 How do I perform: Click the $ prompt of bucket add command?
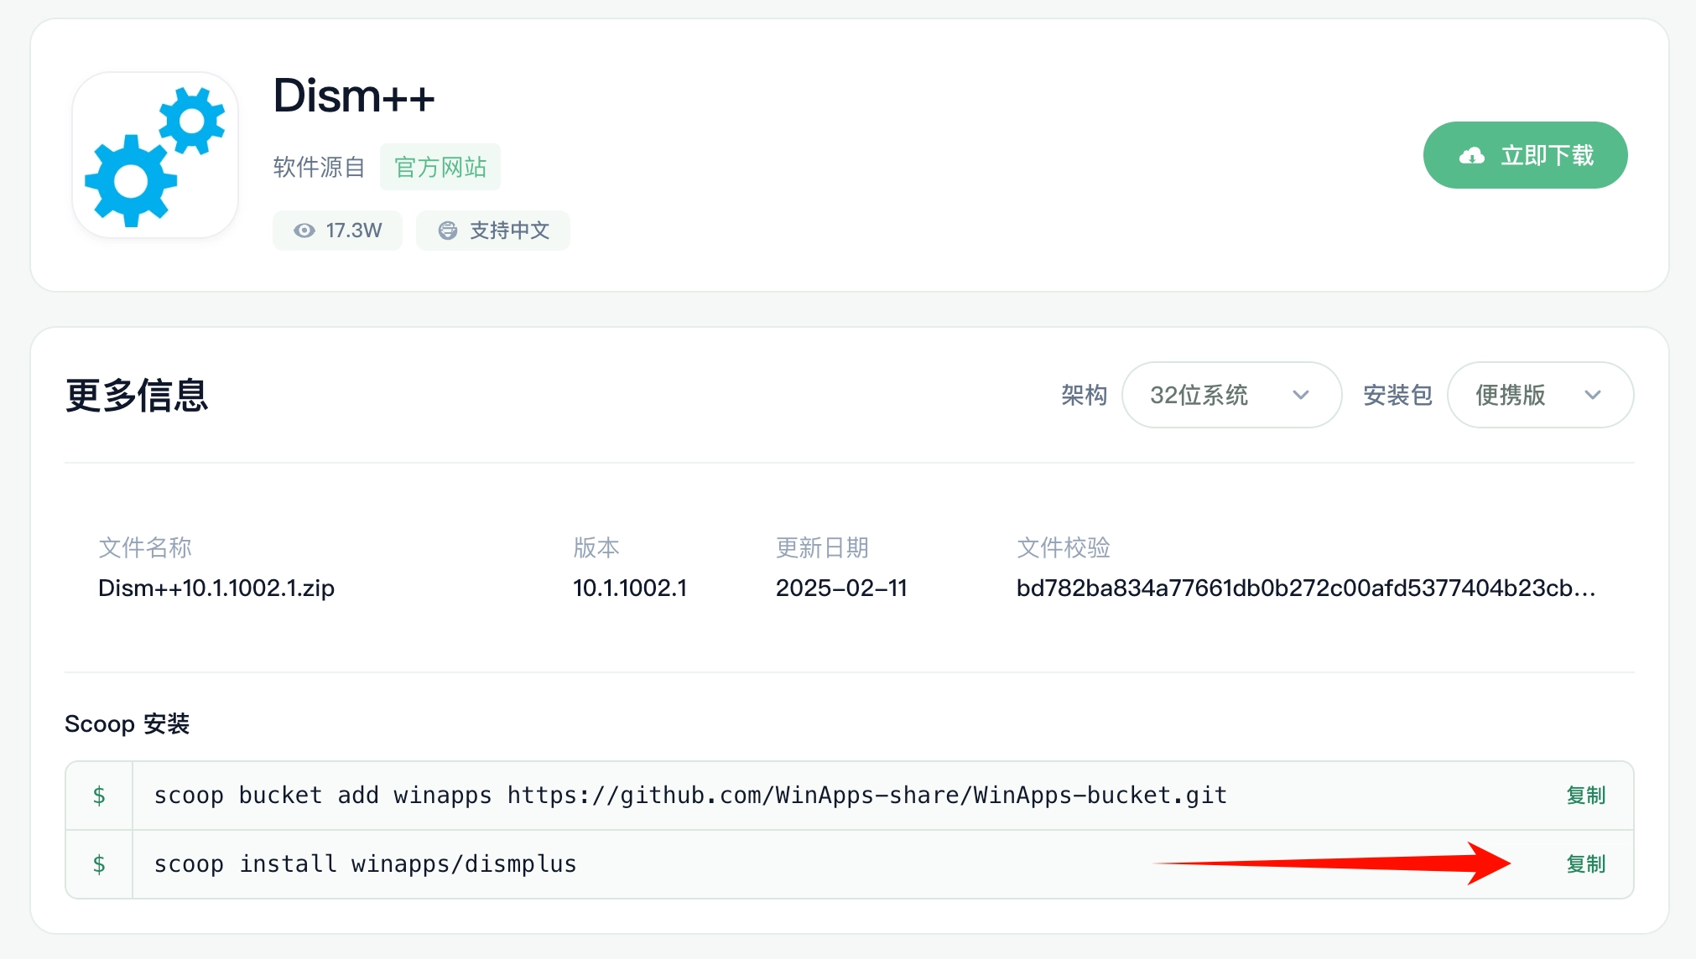coord(99,796)
